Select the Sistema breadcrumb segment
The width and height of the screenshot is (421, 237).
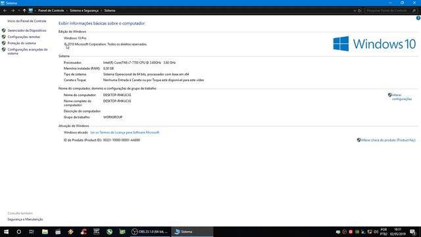click(110, 11)
